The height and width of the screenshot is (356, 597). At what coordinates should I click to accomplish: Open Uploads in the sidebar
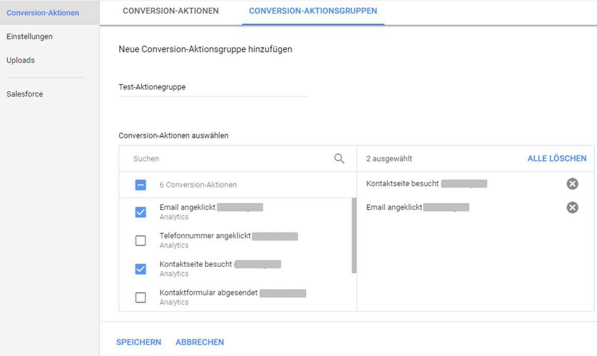pos(21,60)
